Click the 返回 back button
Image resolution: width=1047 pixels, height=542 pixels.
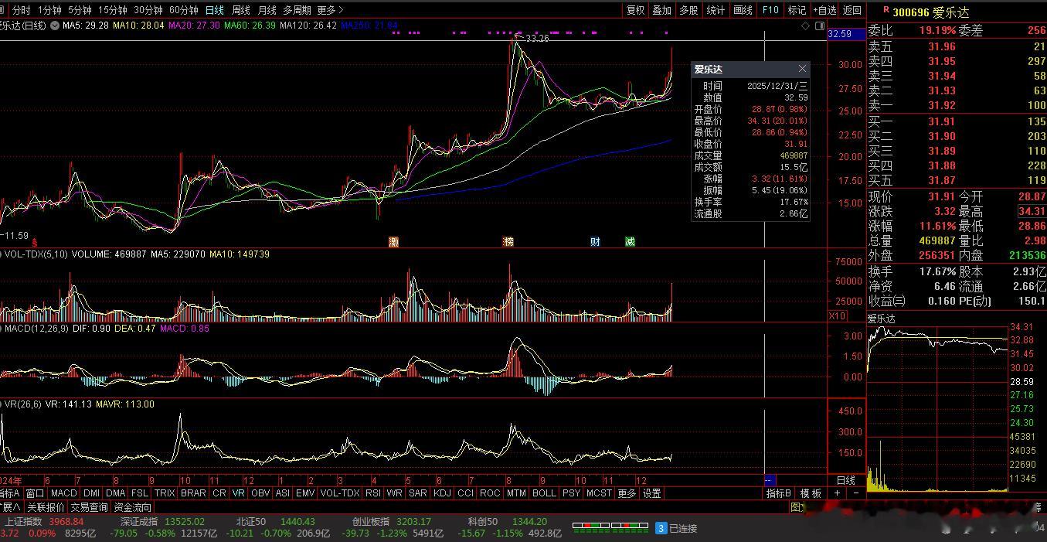coord(852,10)
